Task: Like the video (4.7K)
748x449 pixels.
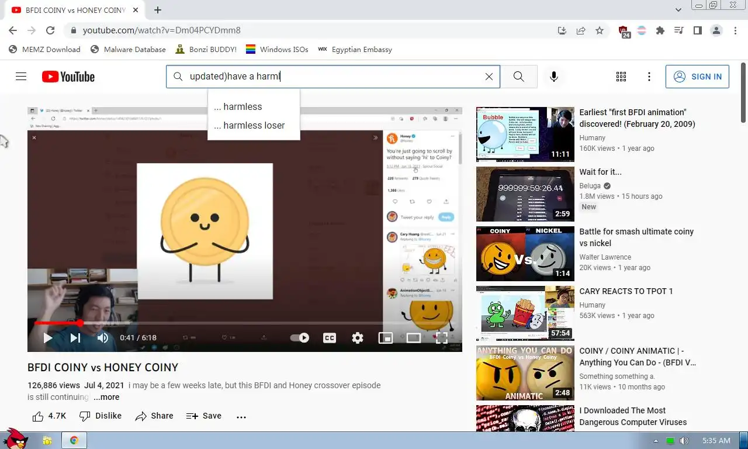Action: [49, 416]
